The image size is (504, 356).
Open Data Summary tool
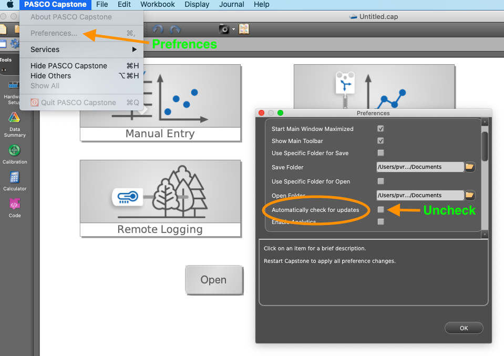click(x=15, y=125)
